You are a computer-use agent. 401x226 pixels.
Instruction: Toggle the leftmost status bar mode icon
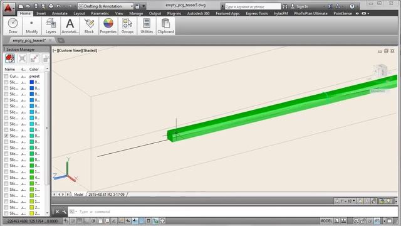point(66,221)
